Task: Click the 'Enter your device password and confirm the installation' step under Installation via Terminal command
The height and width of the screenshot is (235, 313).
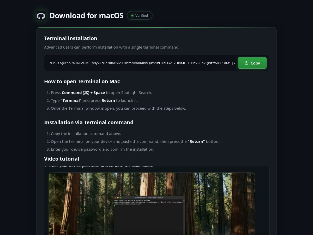Action: tap(103, 149)
